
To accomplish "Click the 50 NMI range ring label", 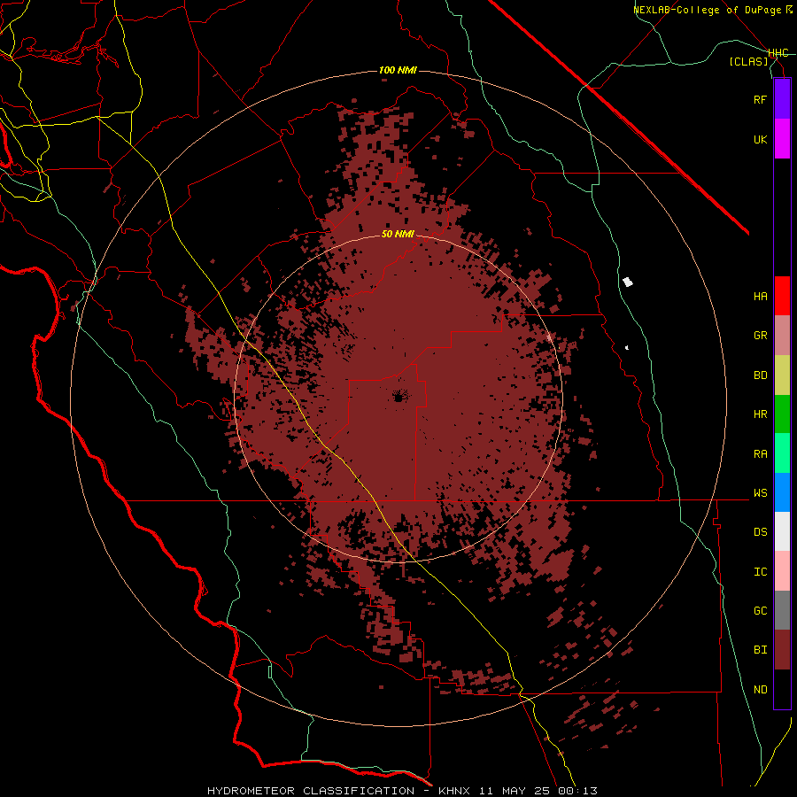I will point(398,235).
